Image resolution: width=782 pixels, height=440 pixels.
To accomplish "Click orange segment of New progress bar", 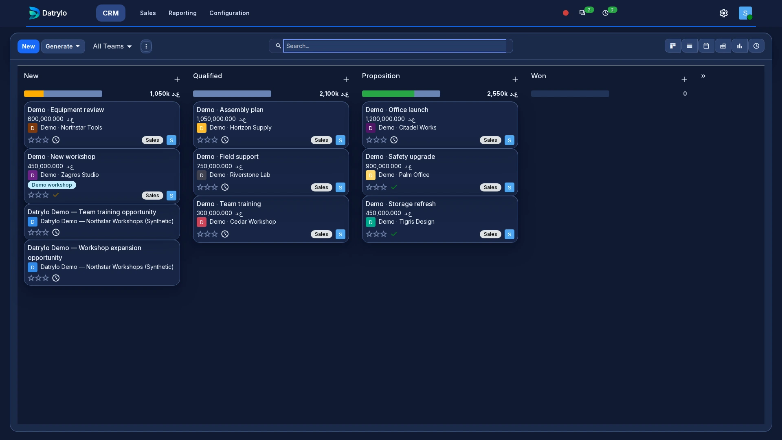I will tap(34, 94).
